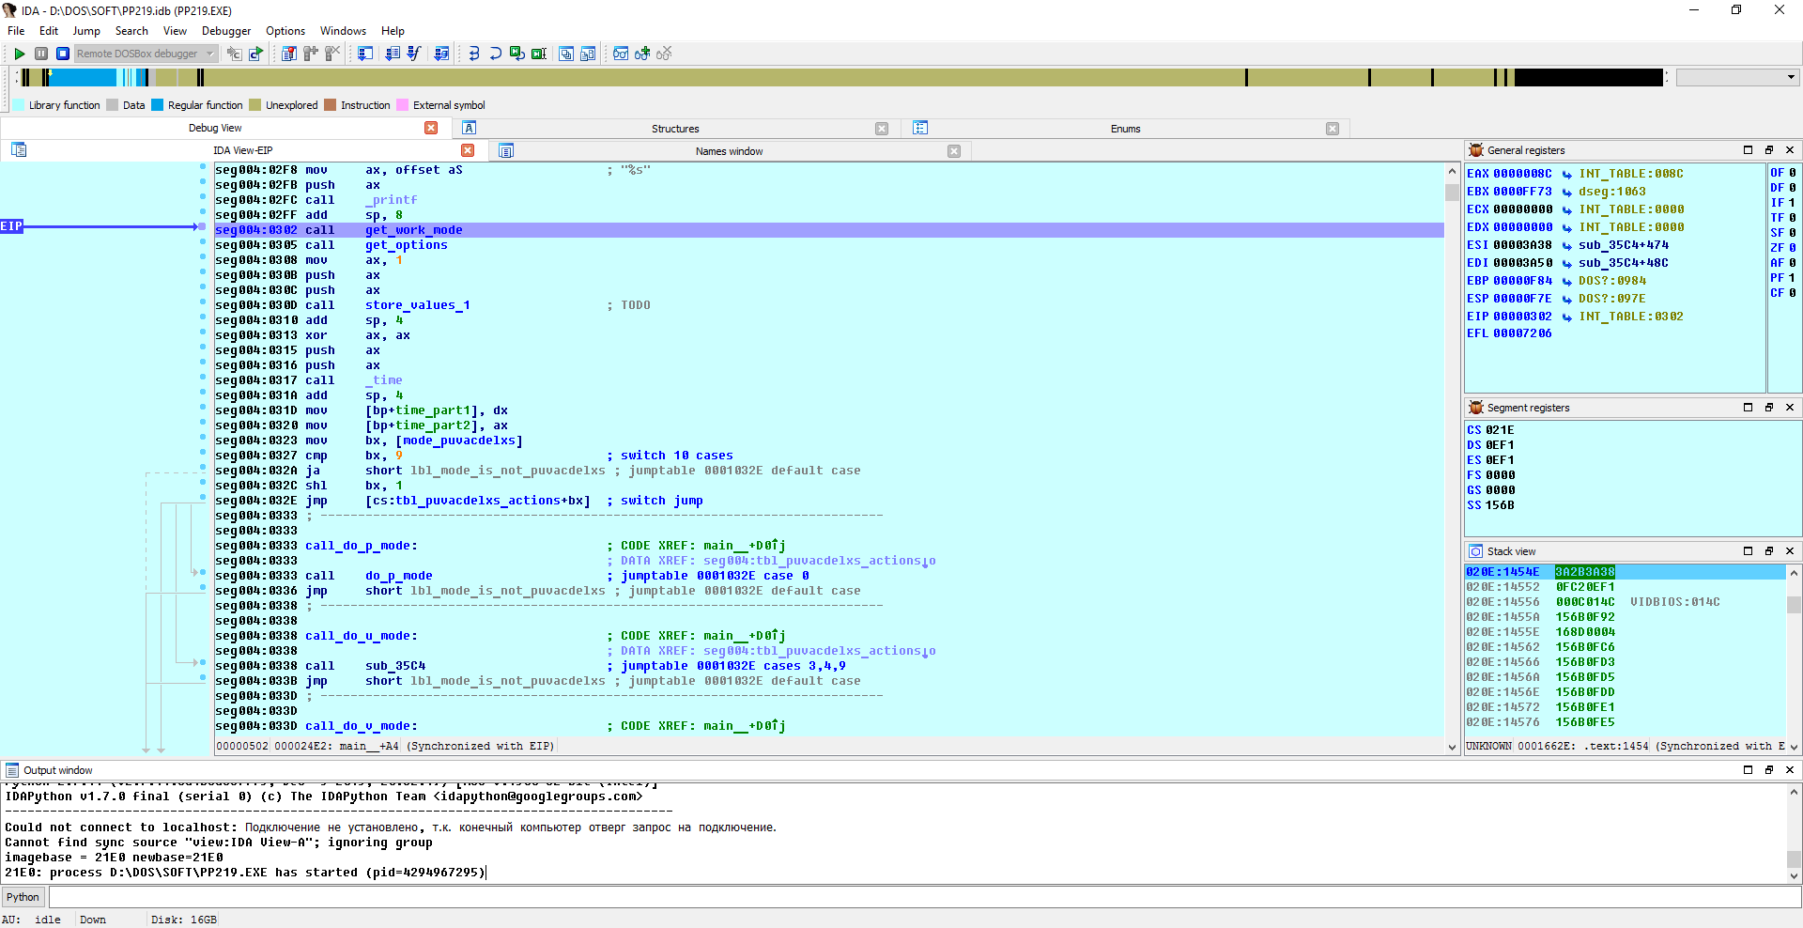Click the function tracing toolbar icon
This screenshot has width=1803, height=928.
(x=414, y=54)
